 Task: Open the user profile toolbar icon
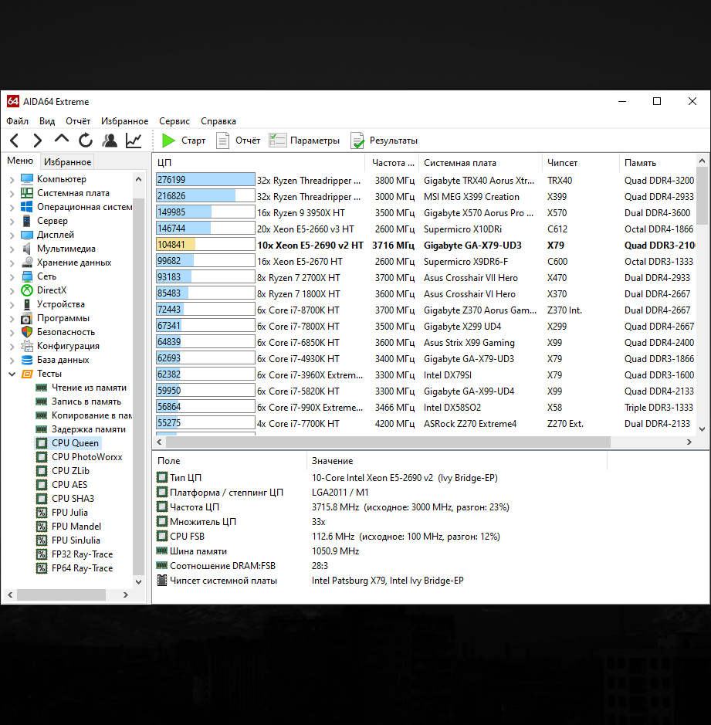click(110, 140)
